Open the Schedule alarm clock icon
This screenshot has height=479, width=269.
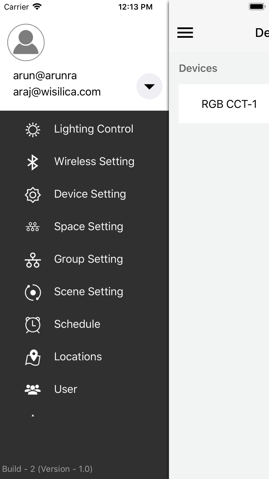pos(33,325)
